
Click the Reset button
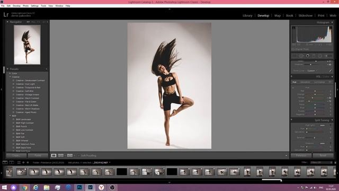323,155
